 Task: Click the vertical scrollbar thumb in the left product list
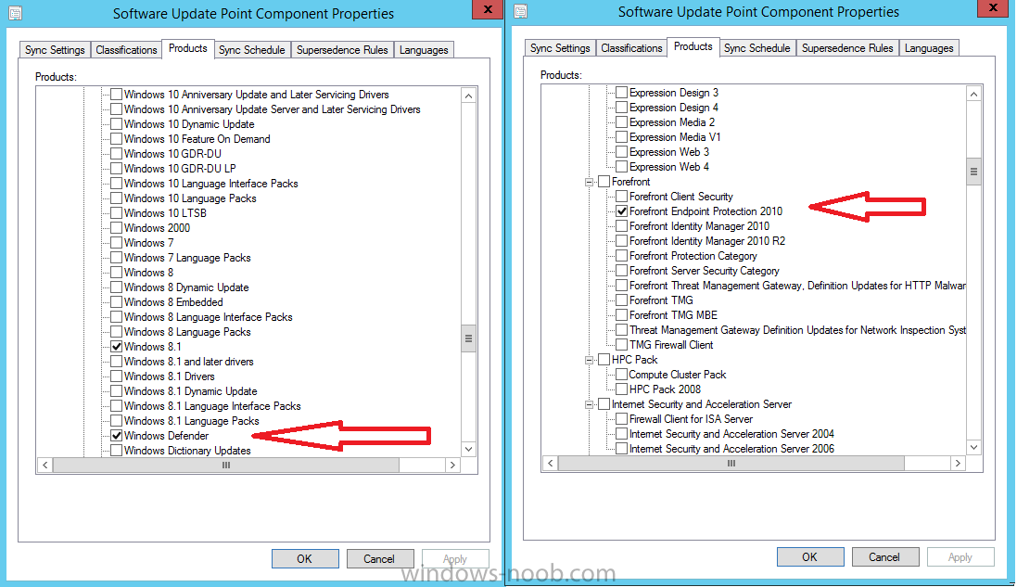point(468,338)
